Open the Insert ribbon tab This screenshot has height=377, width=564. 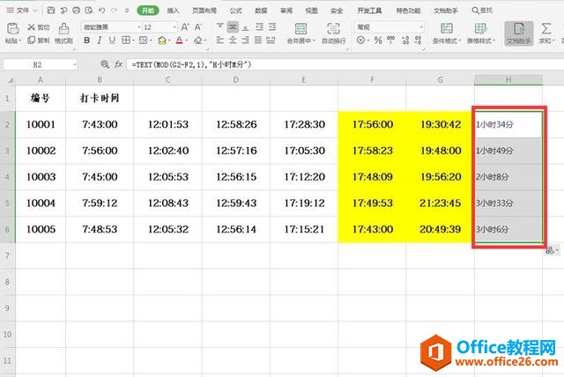(173, 11)
